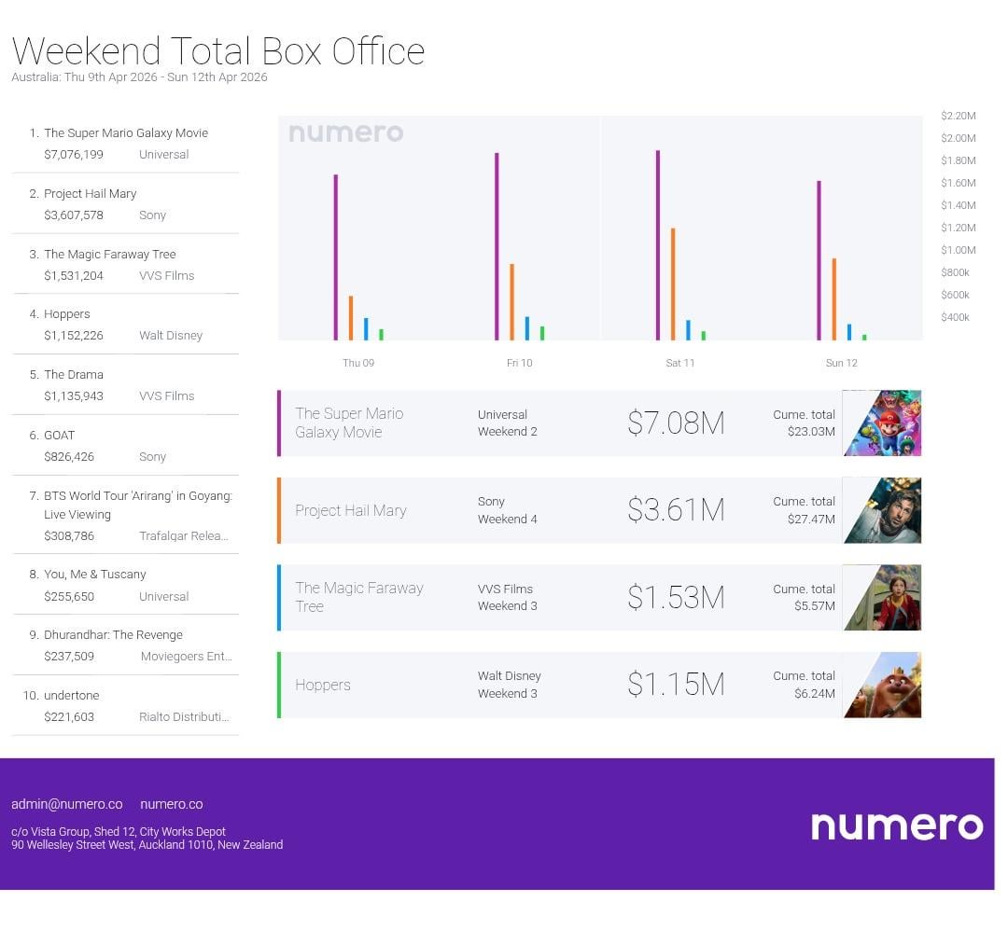Open the Project Hail Mary poster thumbnail
The width and height of the screenshot is (1008, 929).
882,510
